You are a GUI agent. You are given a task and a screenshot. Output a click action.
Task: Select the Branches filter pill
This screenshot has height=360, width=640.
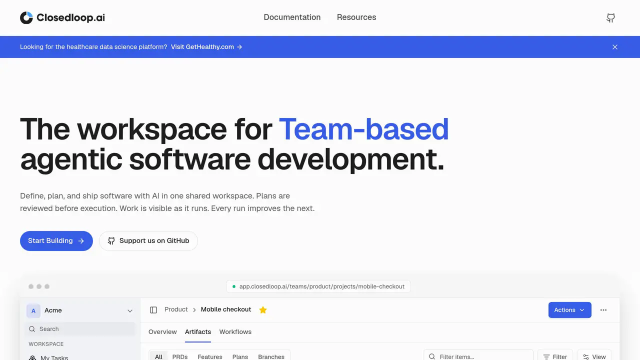point(271,356)
